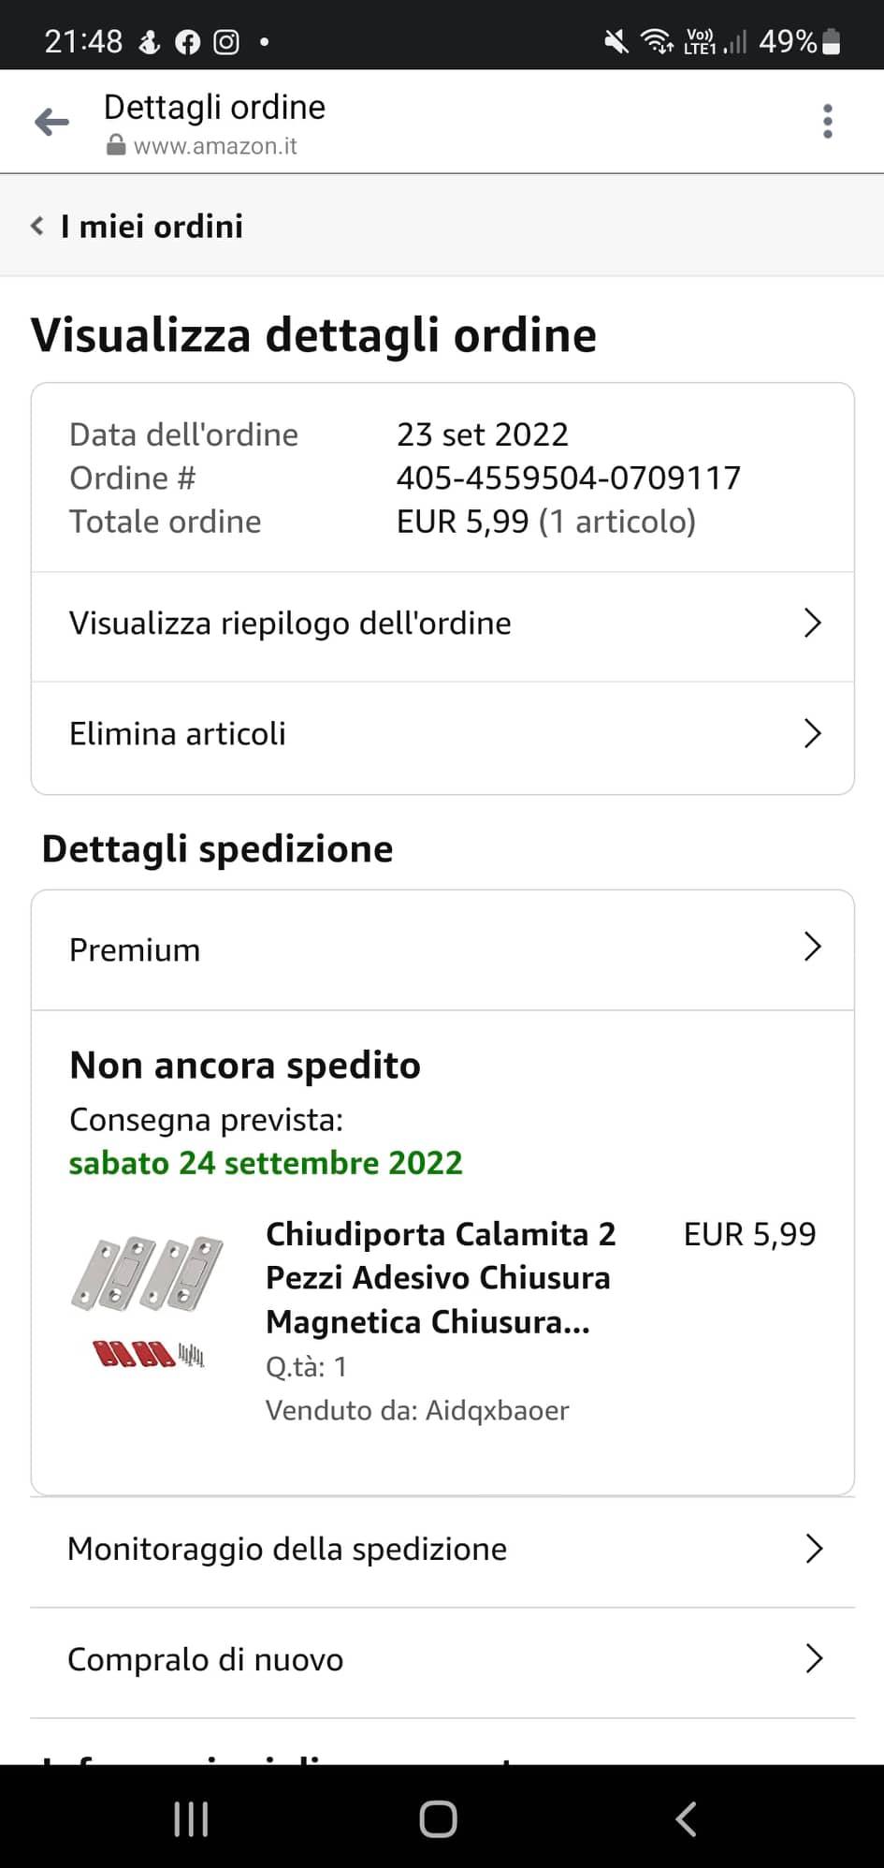Tap the order number 405-4559504-0709117
The height and width of the screenshot is (1868, 884).
pyautogui.click(x=568, y=478)
